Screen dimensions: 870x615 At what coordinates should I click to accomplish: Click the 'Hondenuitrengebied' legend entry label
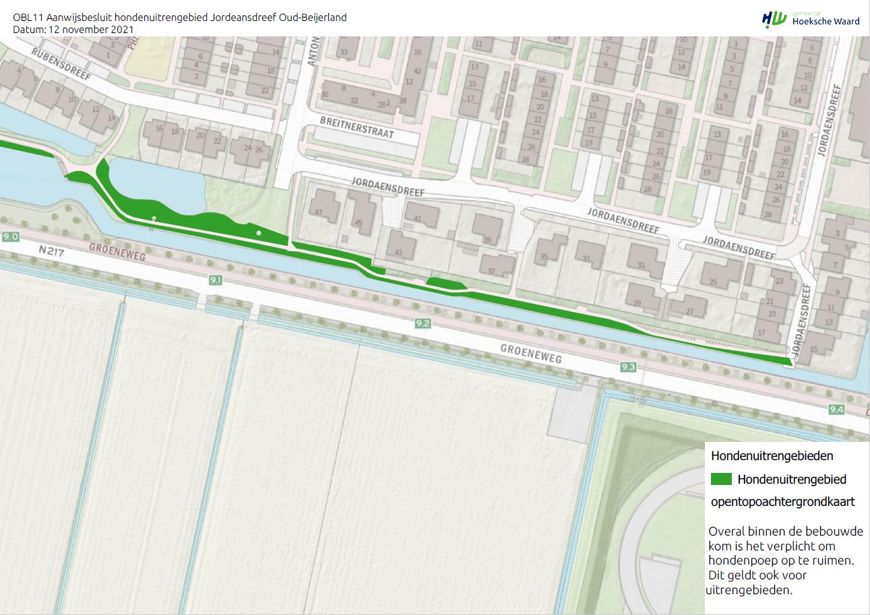(792, 480)
